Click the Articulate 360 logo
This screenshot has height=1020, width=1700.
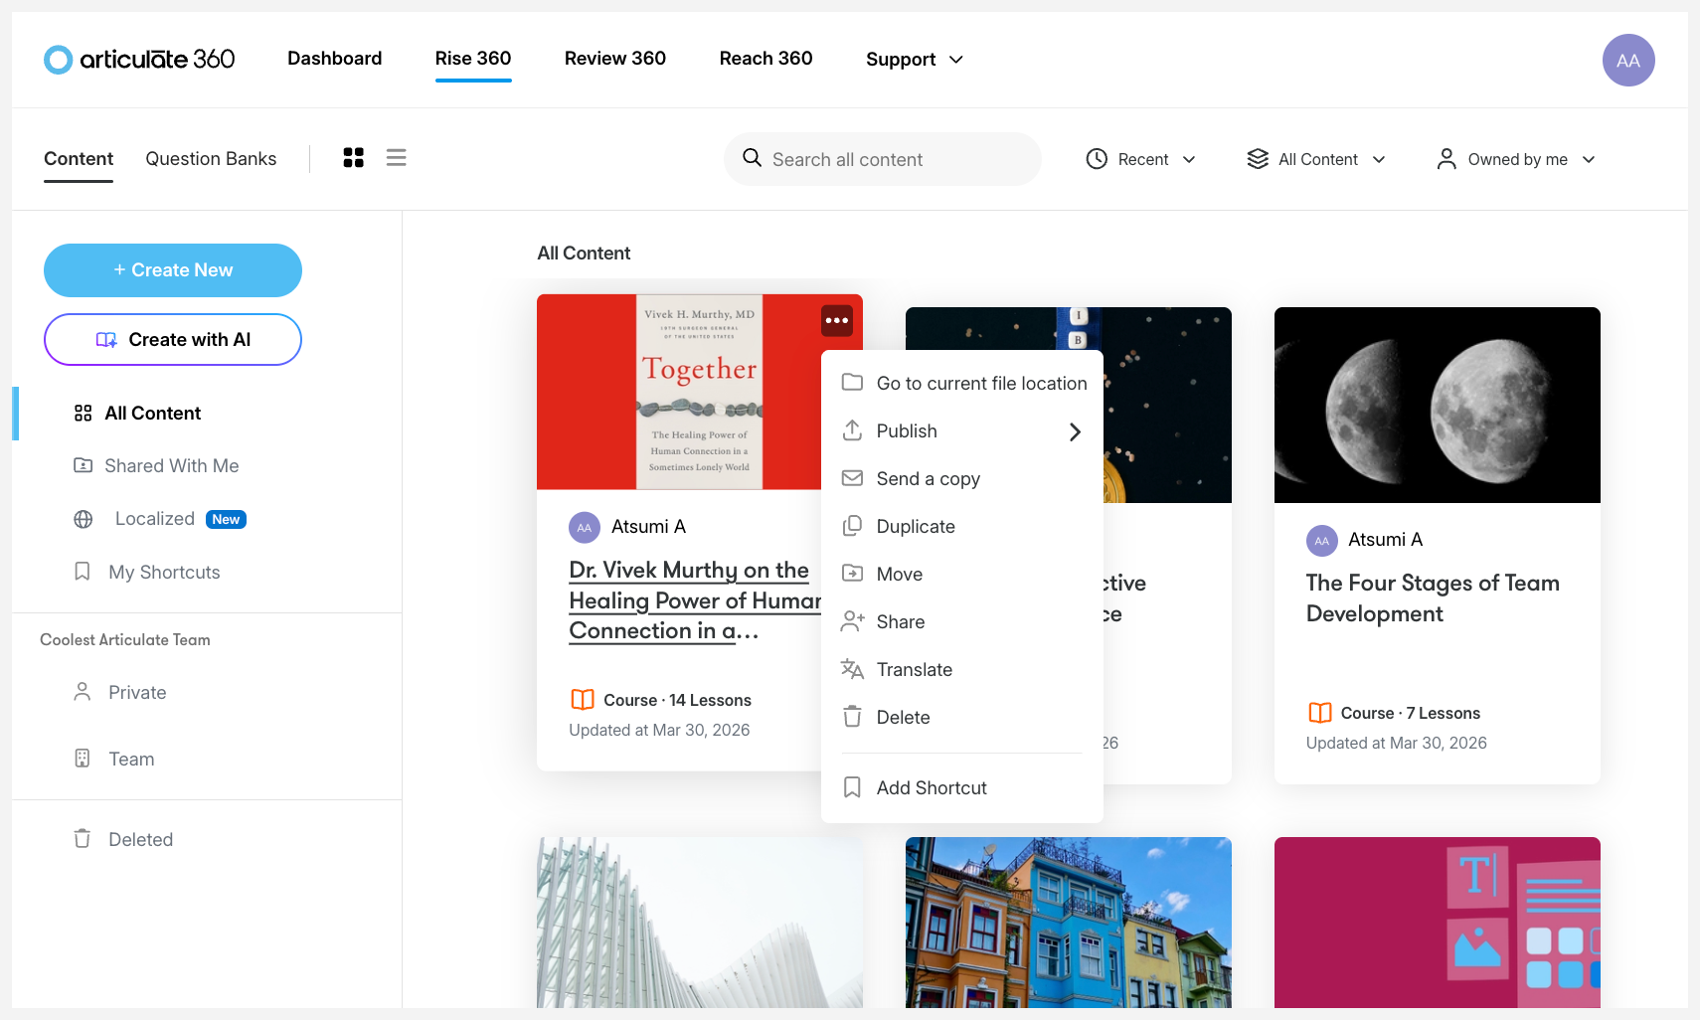point(139,60)
